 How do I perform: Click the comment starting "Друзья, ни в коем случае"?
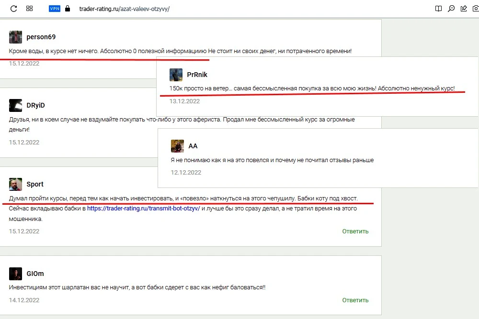[x=182, y=124]
